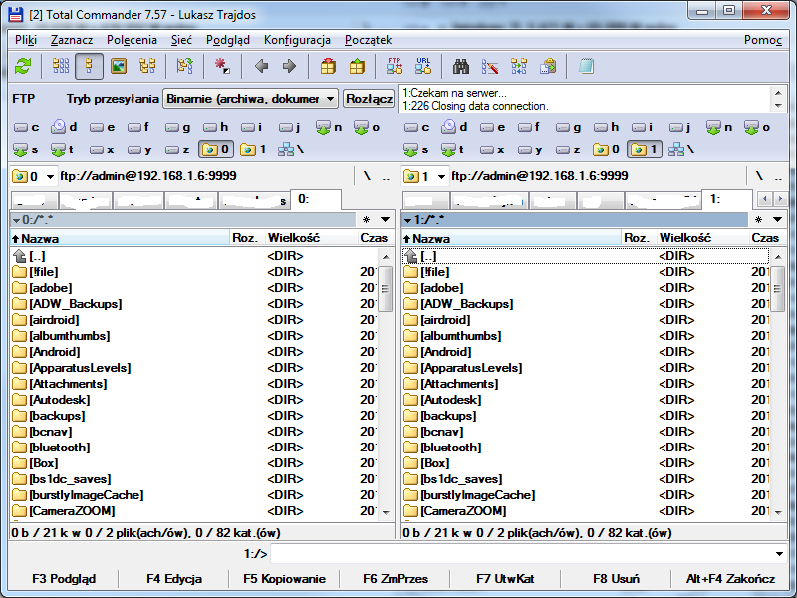Click the red asterisk toolbar icon
Screen dimensions: 797x598
pyautogui.click(x=222, y=66)
